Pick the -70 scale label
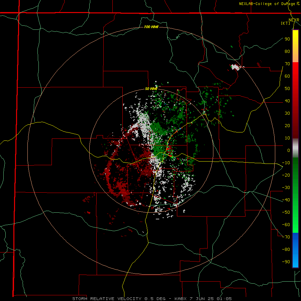 pos(286,237)
